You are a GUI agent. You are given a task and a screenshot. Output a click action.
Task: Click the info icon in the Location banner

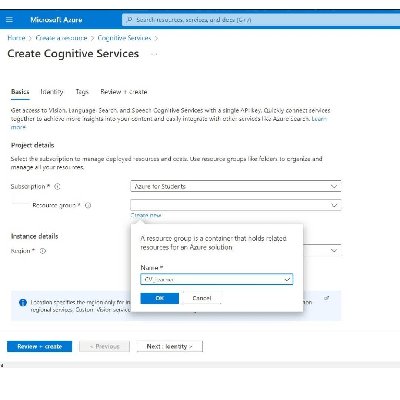pos(23,302)
